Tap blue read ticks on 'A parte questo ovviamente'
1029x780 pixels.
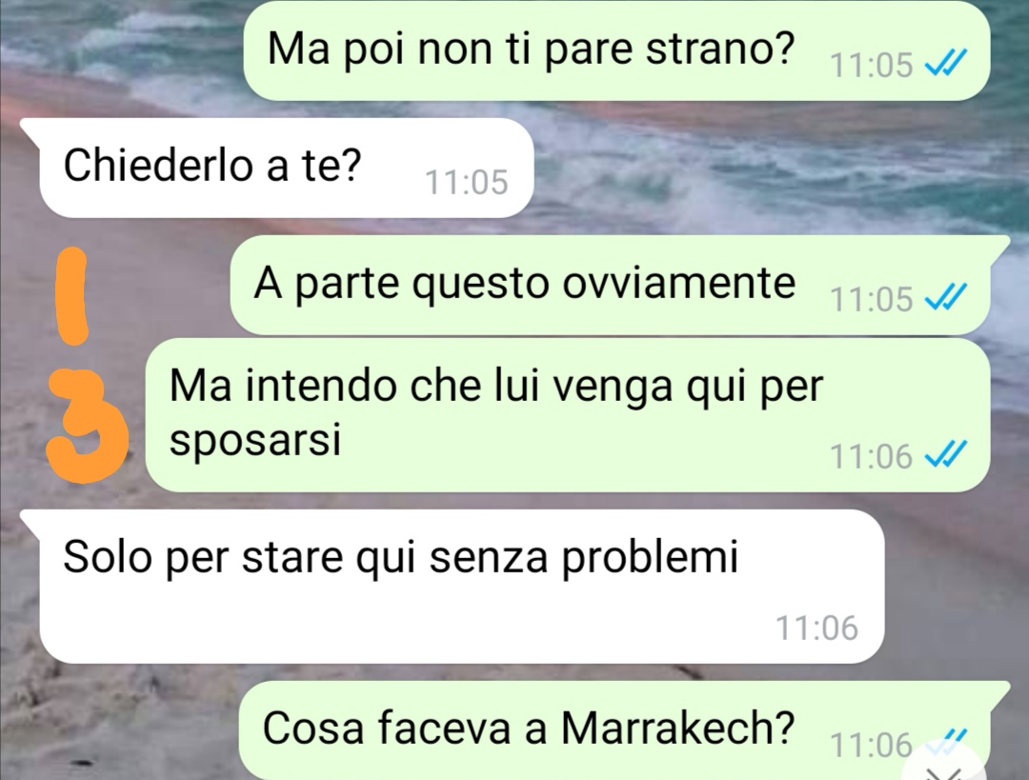(945, 298)
